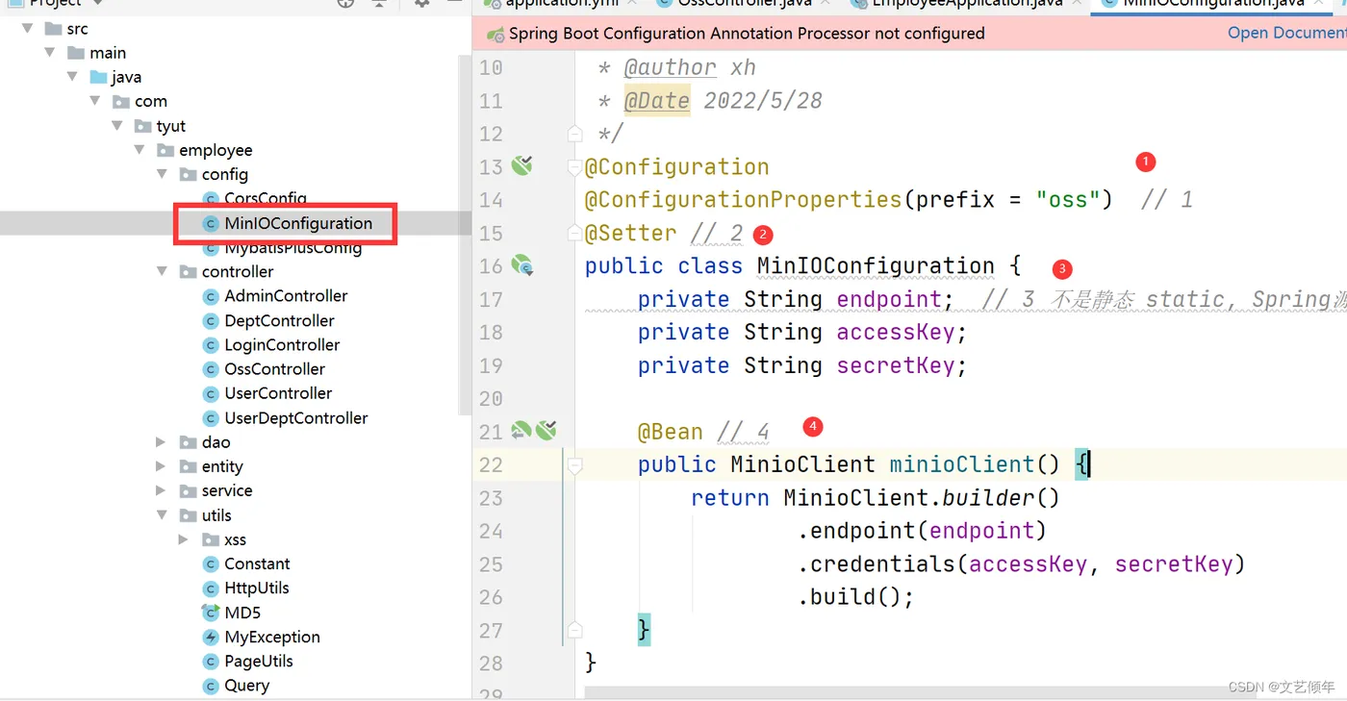Select the controller package label
The height and width of the screenshot is (701, 1347).
click(238, 272)
